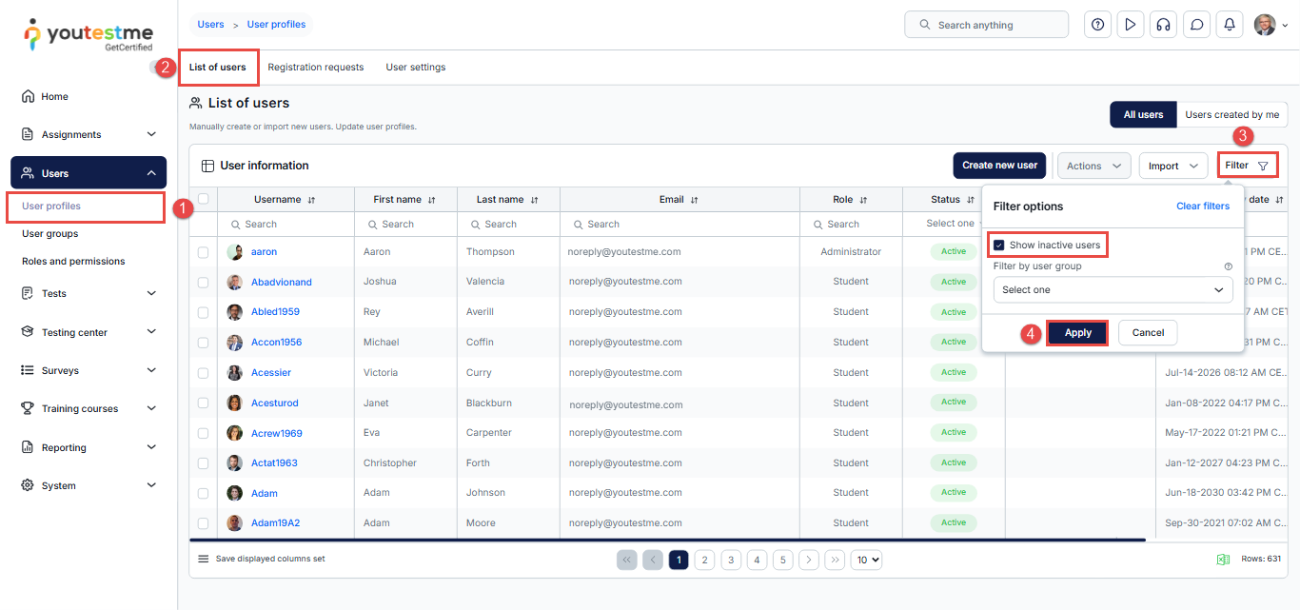Uncheck the Show inactive users checkbox

[999, 246]
